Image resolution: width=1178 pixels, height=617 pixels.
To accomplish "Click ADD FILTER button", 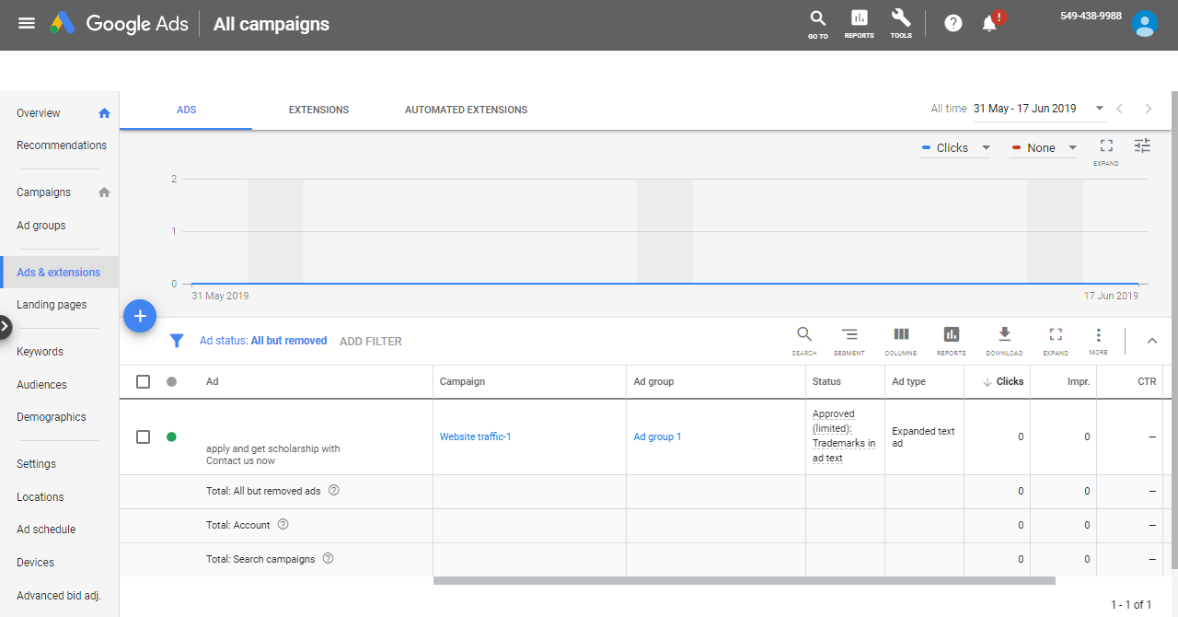I will click(x=370, y=341).
